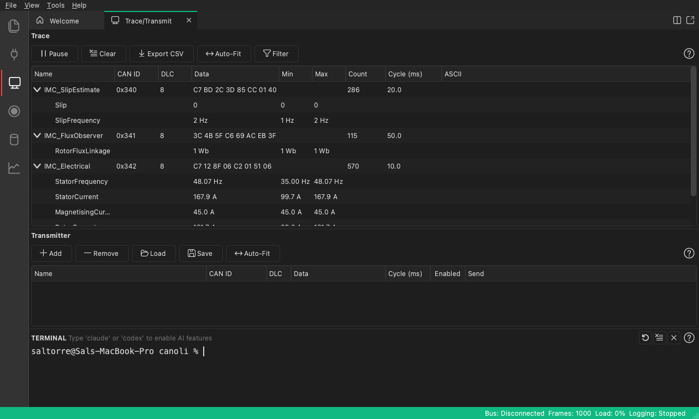Viewport: 699px width, 419px height.
Task: Collapse the IMC_FluxObserver message row
Action: (x=37, y=135)
